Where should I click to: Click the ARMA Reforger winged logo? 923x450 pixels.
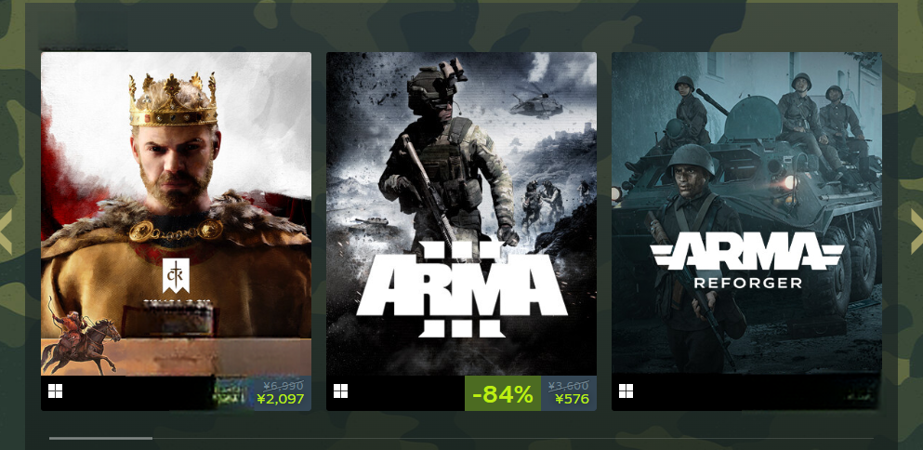point(747,259)
